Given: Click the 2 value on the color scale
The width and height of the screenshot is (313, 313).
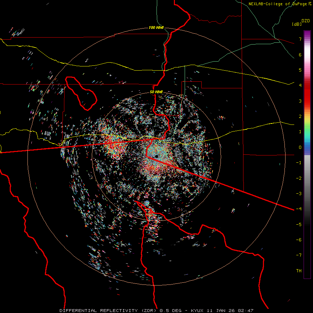Looking at the screenshot, I should (x=300, y=117).
